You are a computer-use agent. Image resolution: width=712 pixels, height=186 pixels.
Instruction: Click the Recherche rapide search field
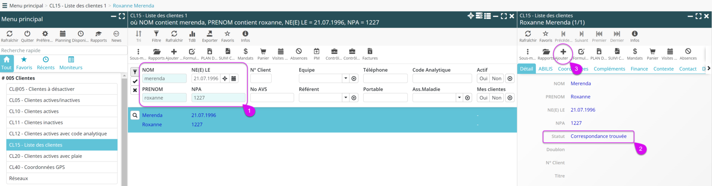click(63, 50)
